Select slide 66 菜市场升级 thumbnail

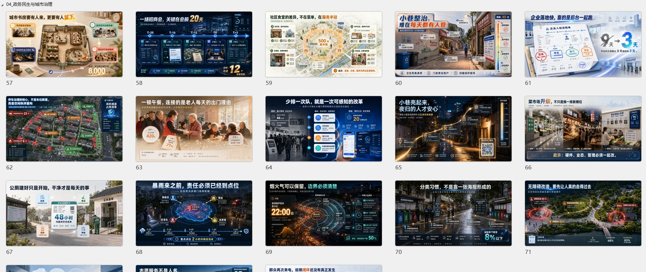click(x=583, y=129)
